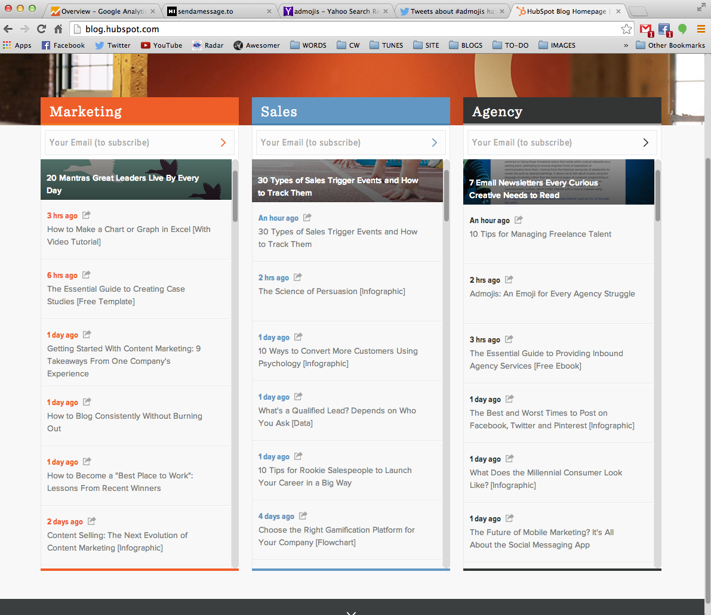Open Chrome hamburger menu
The height and width of the screenshot is (615, 711).
(701, 29)
